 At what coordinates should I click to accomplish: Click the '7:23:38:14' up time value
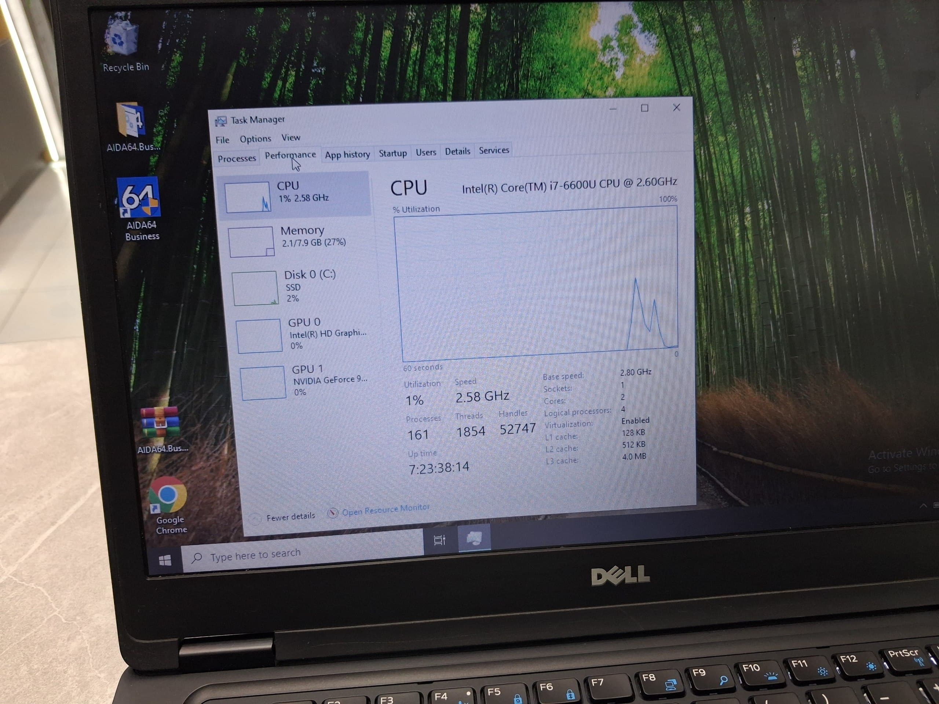(439, 468)
